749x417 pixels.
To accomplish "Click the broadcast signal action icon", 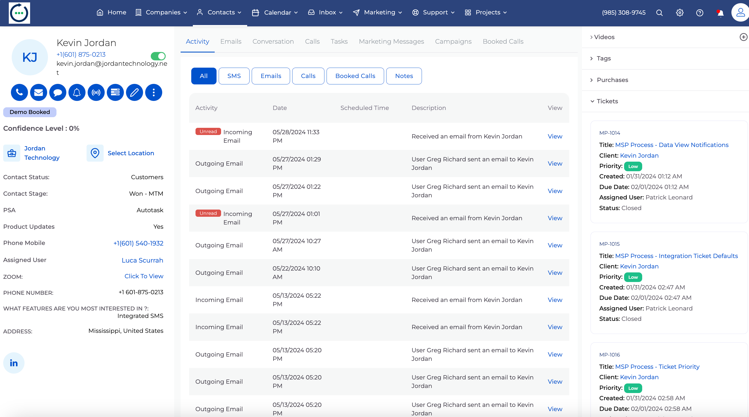I will 96,92.
